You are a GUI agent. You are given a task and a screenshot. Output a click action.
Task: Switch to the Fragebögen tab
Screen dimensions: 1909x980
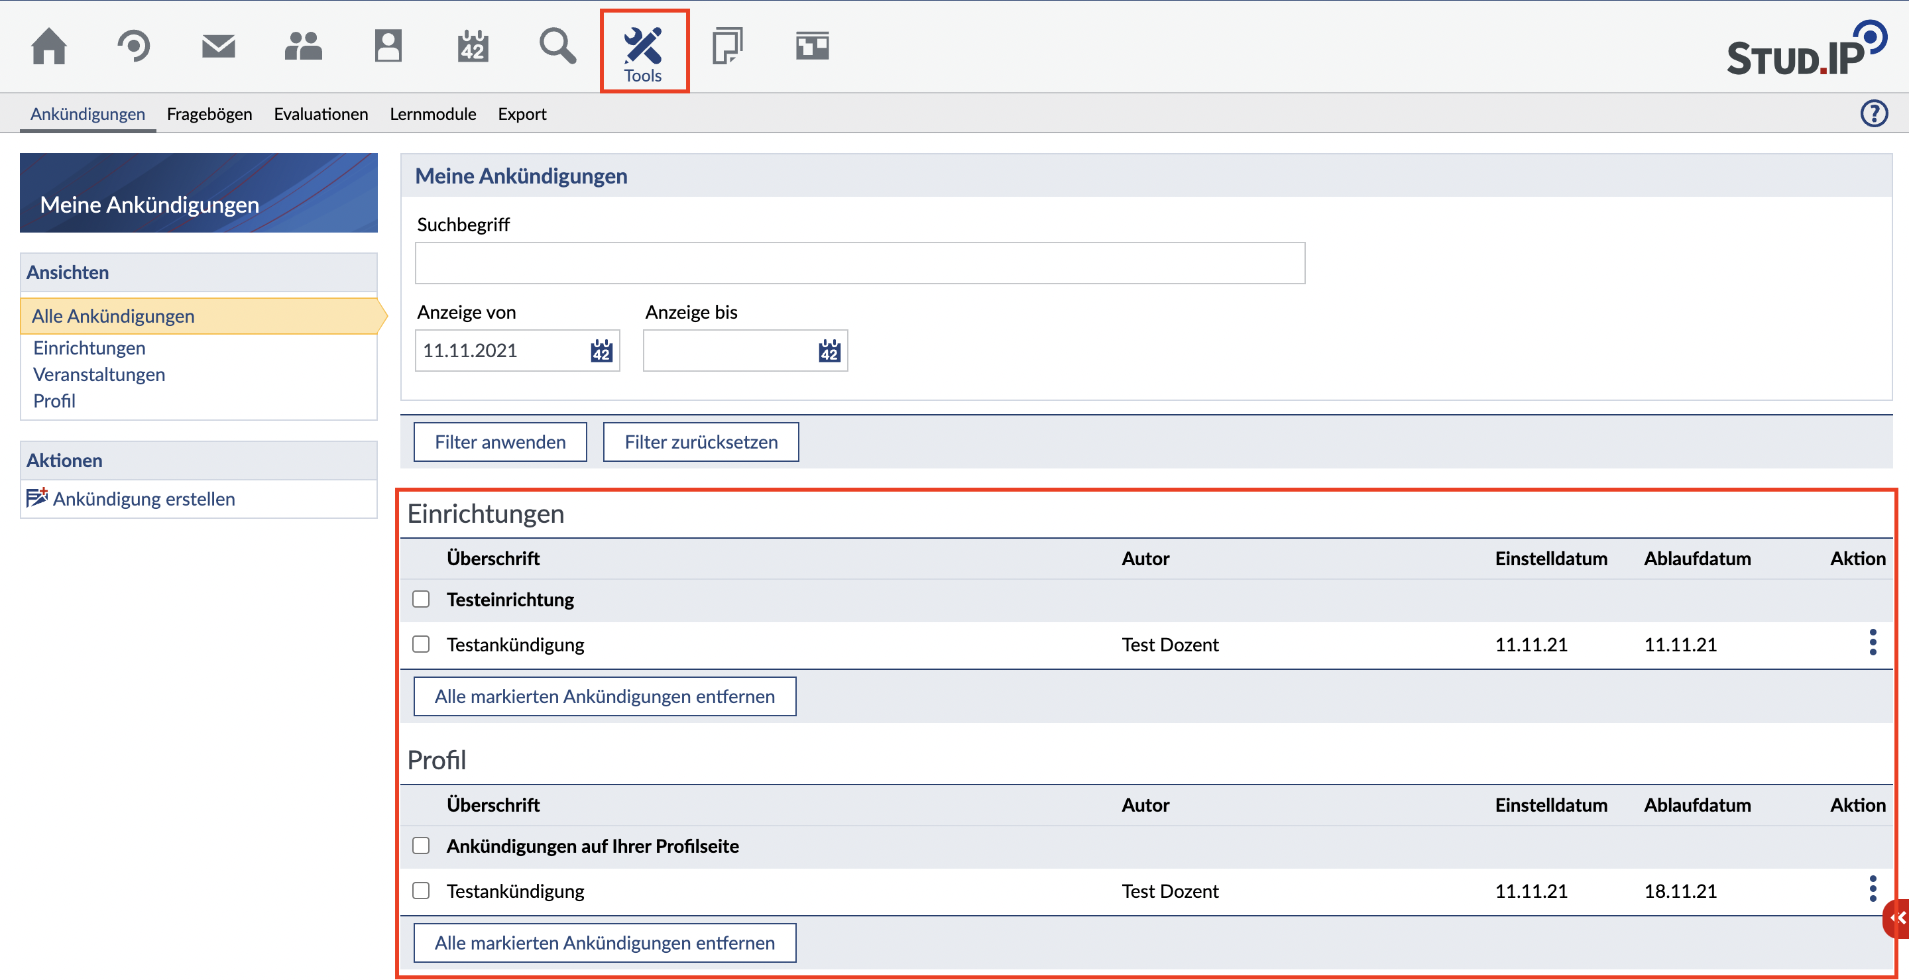tap(209, 114)
